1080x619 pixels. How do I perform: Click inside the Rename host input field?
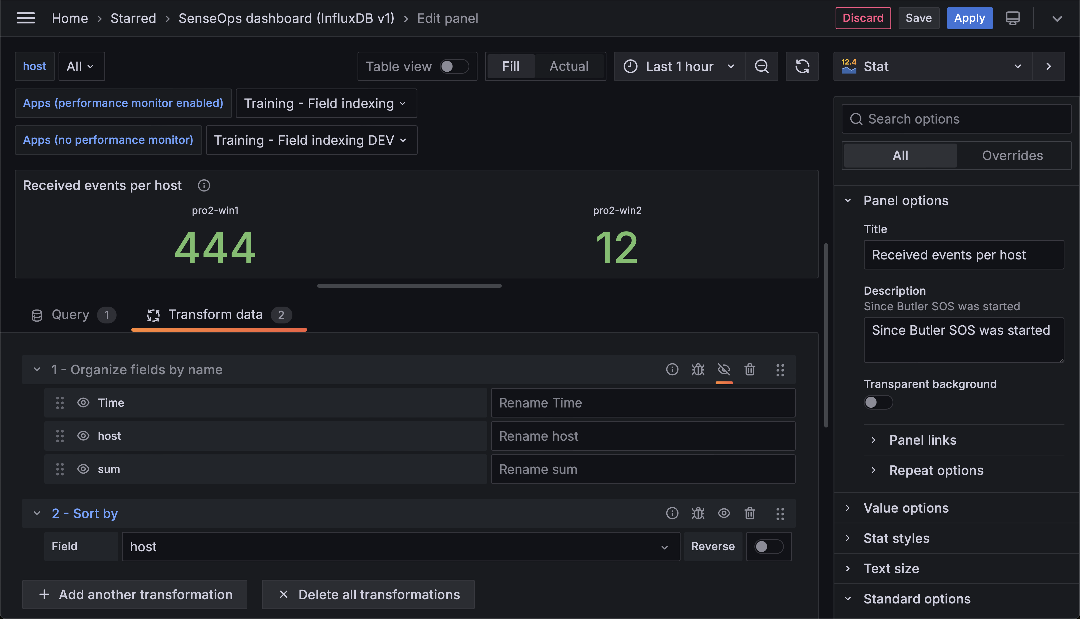click(643, 436)
